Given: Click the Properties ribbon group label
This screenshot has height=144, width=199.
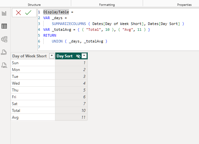Looking at the screenshot, I should [x=184, y=5].
